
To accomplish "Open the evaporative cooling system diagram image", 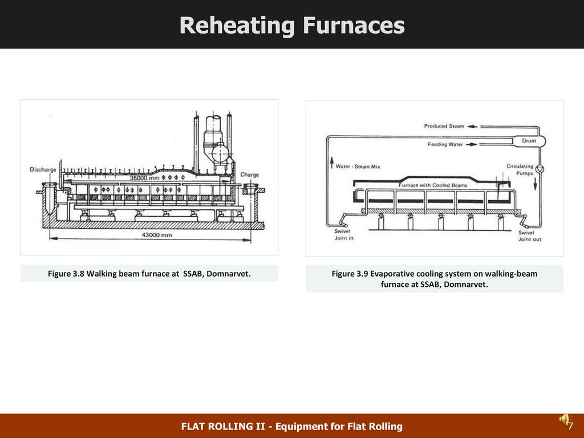I will pyautogui.click(x=434, y=179).
